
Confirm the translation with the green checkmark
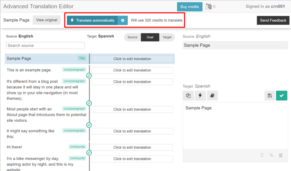pyautogui.click(x=282, y=95)
